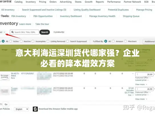Open the Orders menu
The image size is (155, 116).
click(x=53, y=2)
